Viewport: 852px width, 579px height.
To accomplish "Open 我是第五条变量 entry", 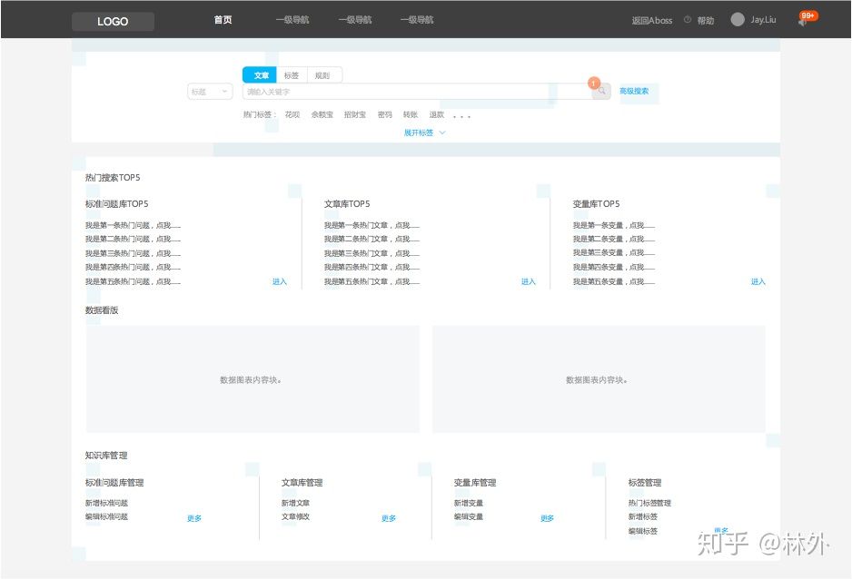I will point(613,281).
